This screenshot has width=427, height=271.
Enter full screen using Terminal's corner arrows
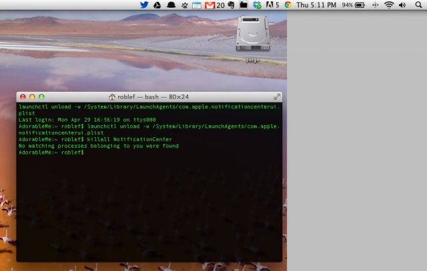pos(277,97)
